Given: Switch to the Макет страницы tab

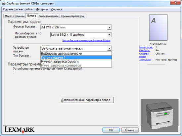Looking at the screenshot, I should 15,16.
